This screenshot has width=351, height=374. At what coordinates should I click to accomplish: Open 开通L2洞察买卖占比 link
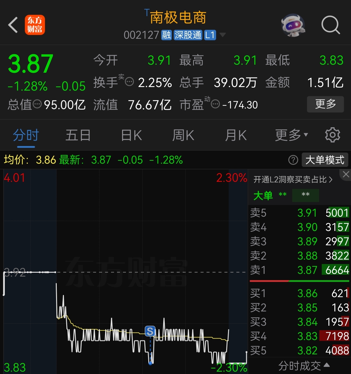pos(293,179)
